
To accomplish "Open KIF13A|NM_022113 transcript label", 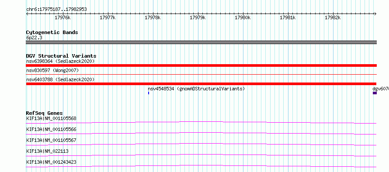I will click(47, 151).
